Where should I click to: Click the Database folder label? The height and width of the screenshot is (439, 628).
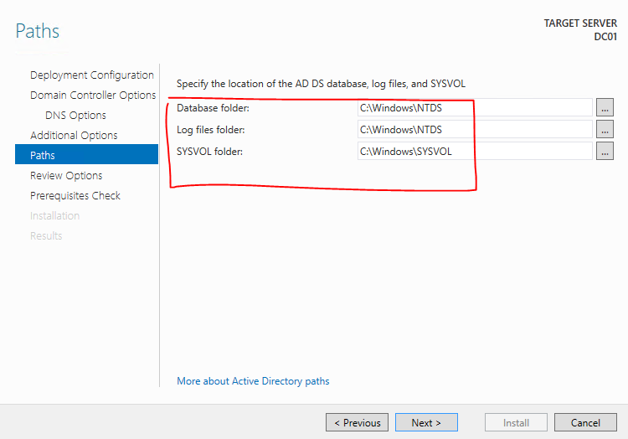[x=213, y=108]
